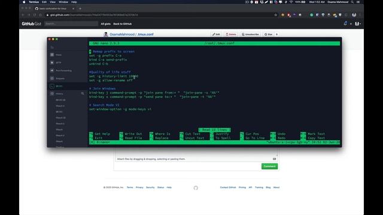Open the OsamaMahmood profile link
Image resolution: width=383 pixels, height=215 pixels.
122,35
